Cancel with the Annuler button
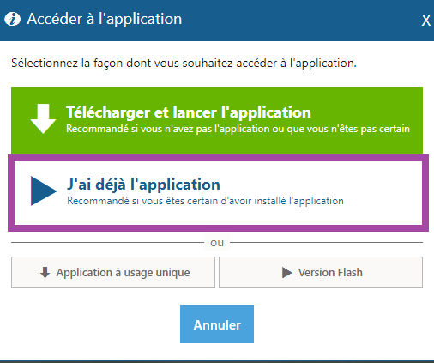This screenshot has width=434, height=363. pos(217,324)
